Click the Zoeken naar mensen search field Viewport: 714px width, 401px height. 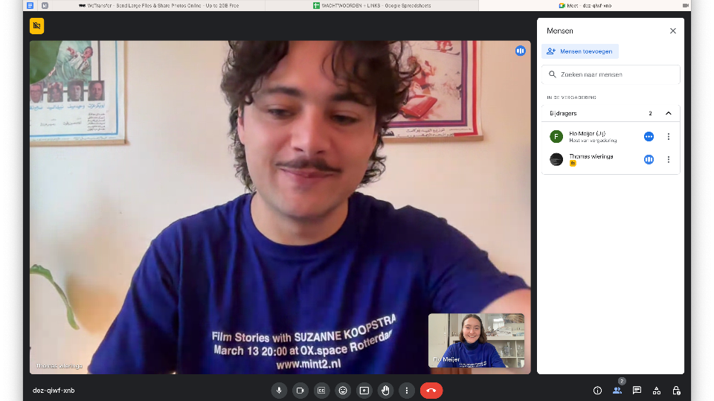coord(611,74)
